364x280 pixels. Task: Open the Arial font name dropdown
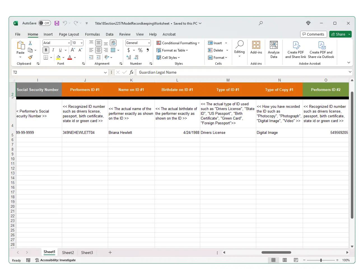(69, 43)
